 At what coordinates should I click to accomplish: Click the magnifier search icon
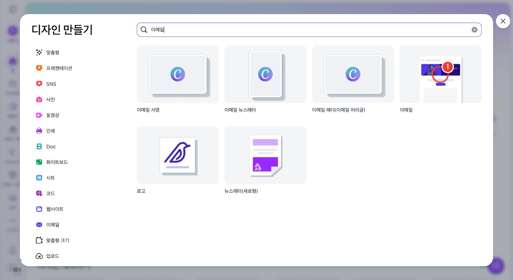click(x=144, y=30)
